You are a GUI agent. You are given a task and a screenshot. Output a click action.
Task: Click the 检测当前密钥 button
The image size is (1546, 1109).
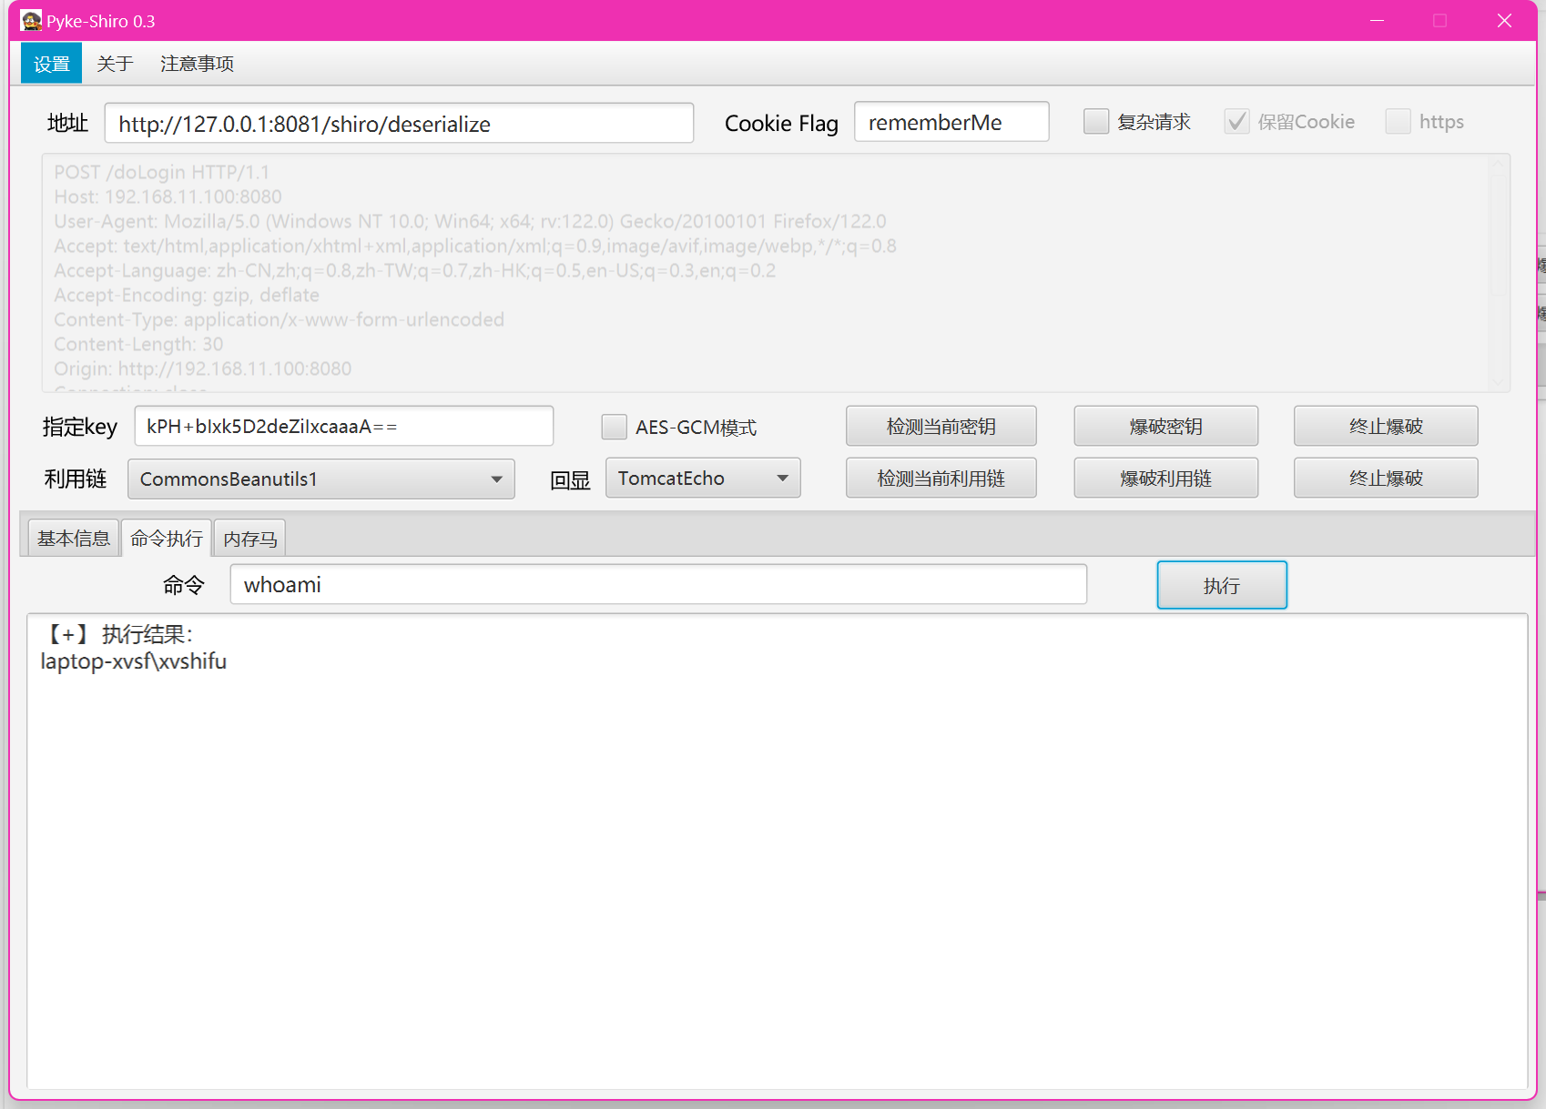coord(941,426)
